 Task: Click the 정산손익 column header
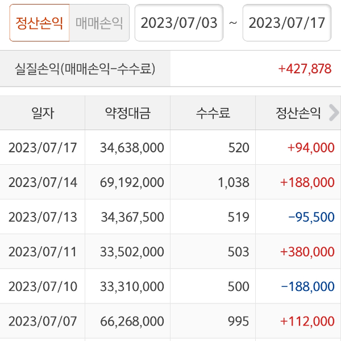tap(296, 113)
